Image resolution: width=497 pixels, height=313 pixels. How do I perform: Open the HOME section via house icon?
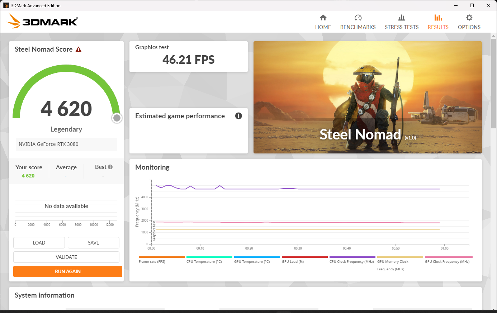[323, 17]
